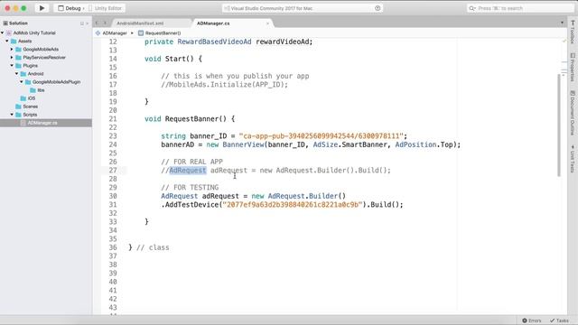The height and width of the screenshot is (325, 578).
Task: Click the test device ID string on line 31
Action: [293, 205]
